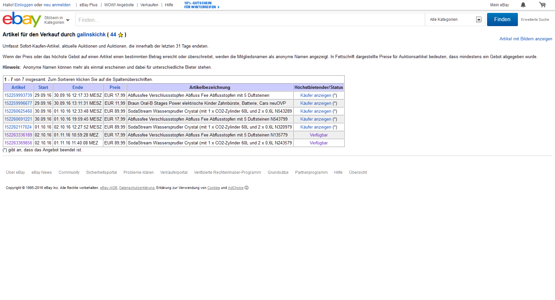The image size is (555, 300).
Task: Select the Braun Oral-B Stages Power description text
Action: pyautogui.click(x=207, y=103)
